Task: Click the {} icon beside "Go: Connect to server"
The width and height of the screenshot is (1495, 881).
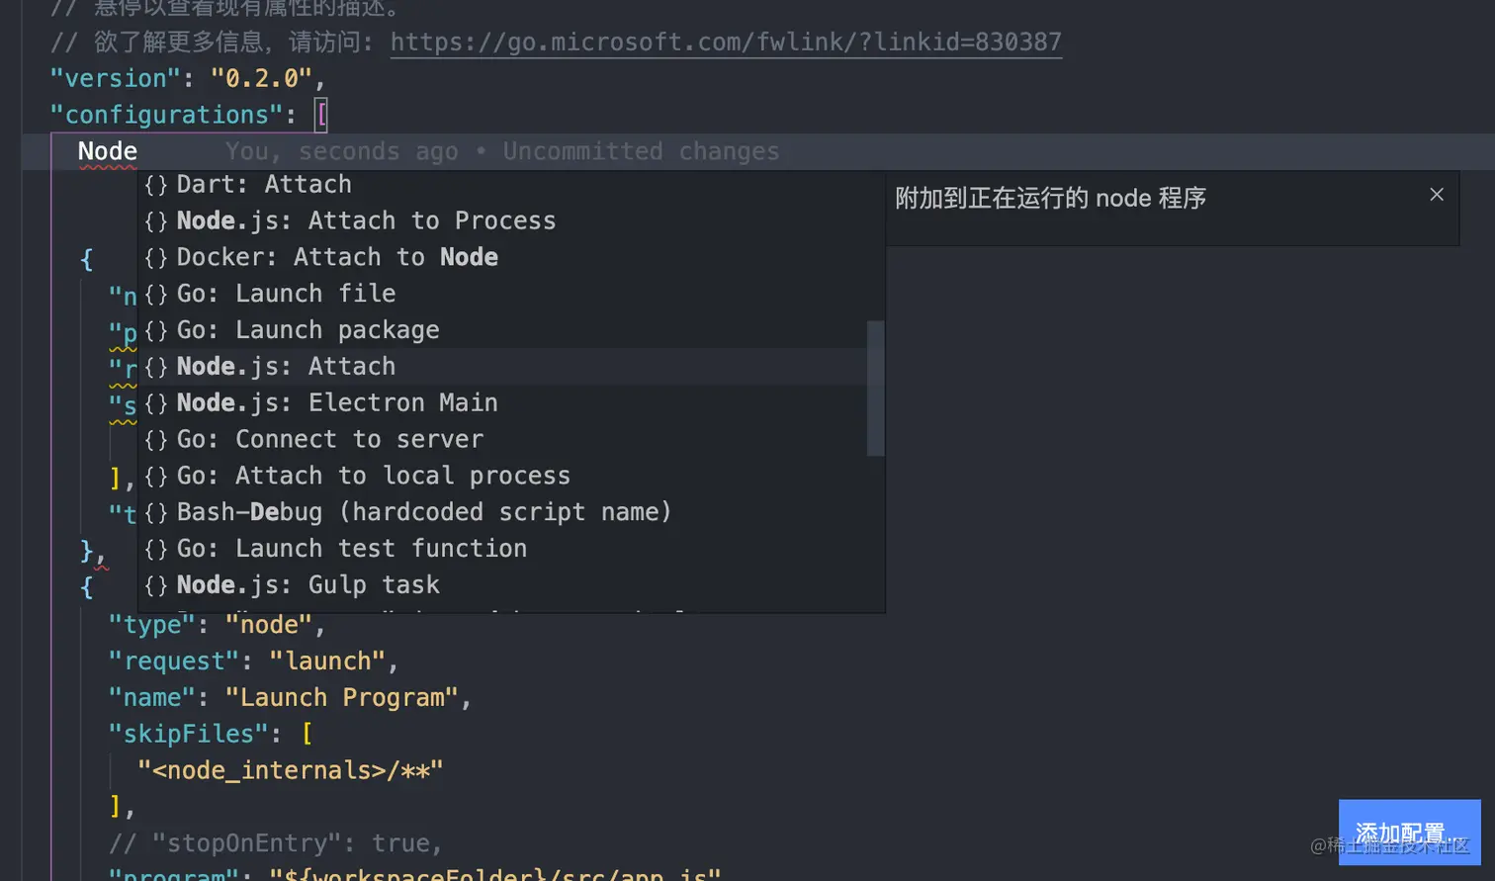Action: (156, 439)
